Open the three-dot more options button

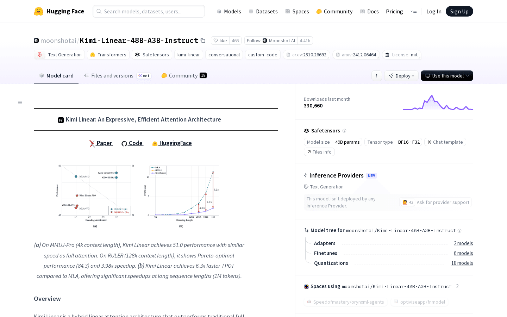tap(377, 76)
